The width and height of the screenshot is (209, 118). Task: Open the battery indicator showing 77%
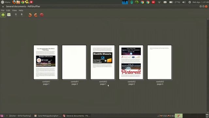pos(175,2)
